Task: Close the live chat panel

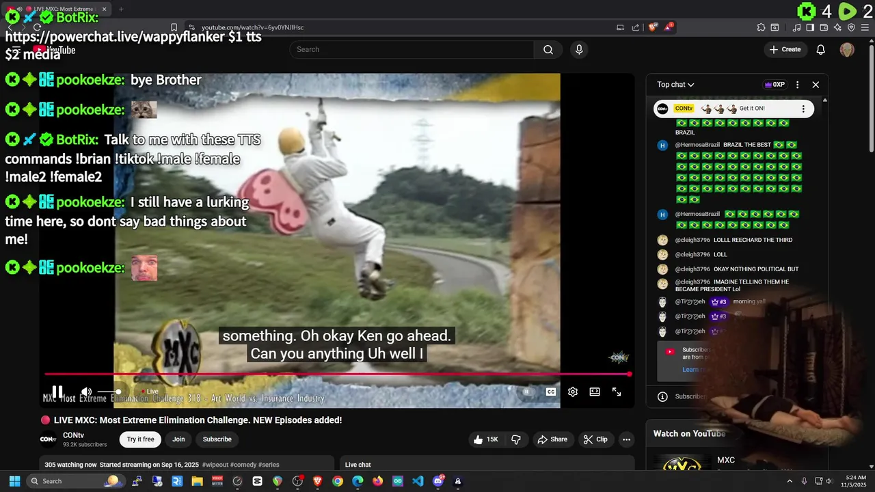Action: point(816,85)
